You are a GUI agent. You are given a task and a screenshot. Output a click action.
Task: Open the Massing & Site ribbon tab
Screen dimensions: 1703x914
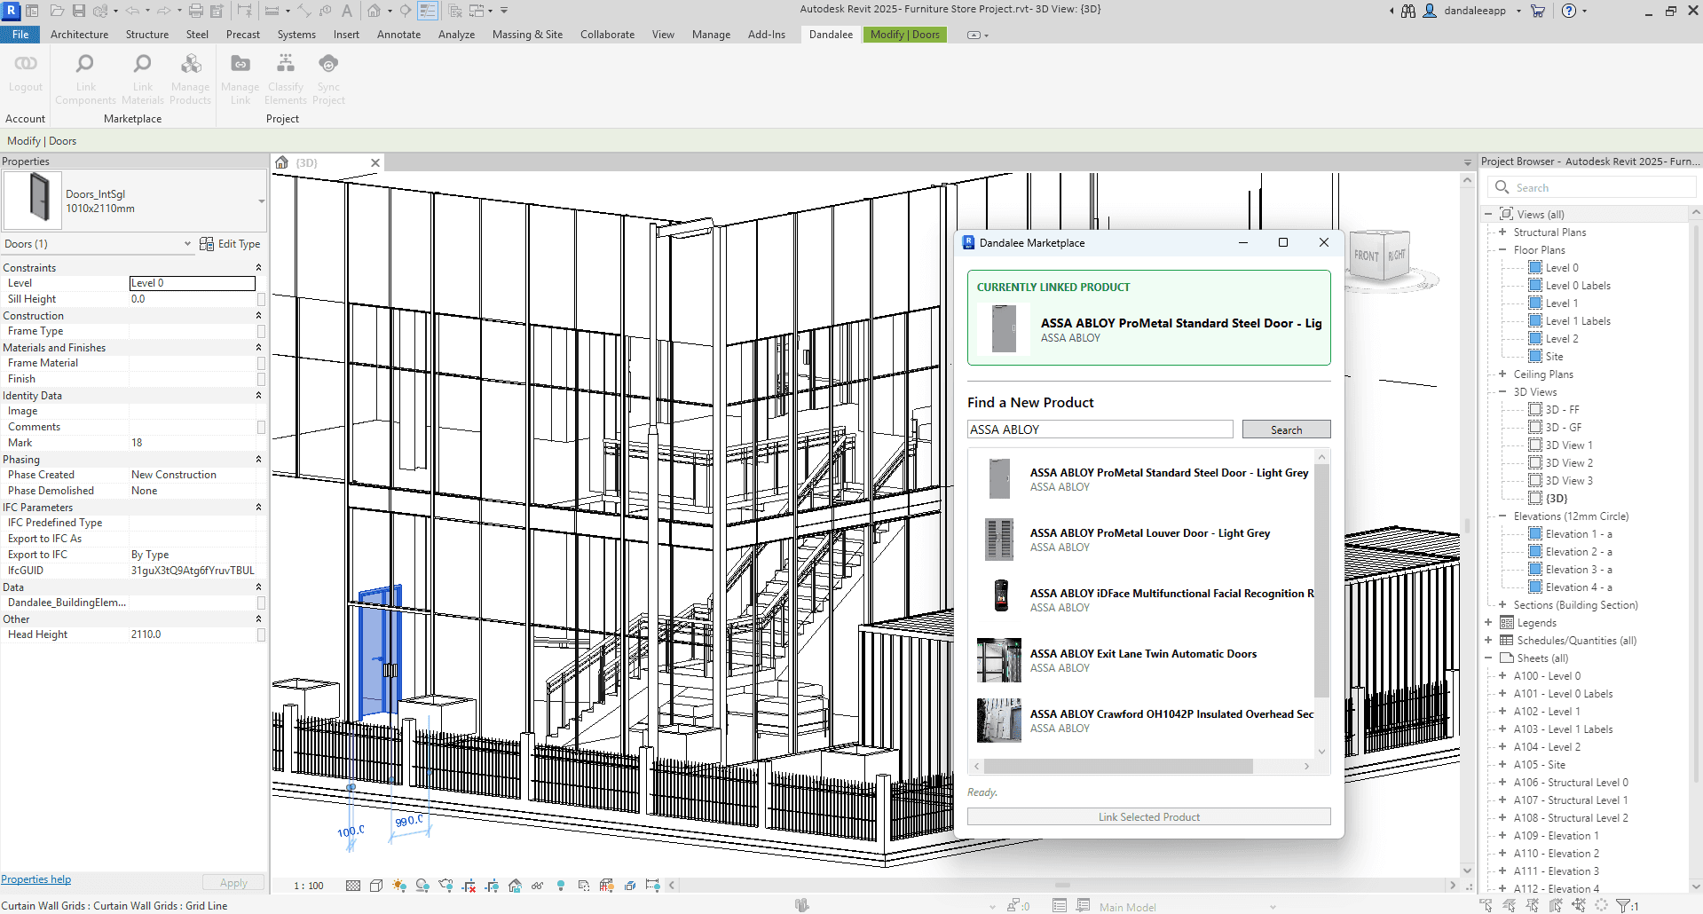[527, 35]
